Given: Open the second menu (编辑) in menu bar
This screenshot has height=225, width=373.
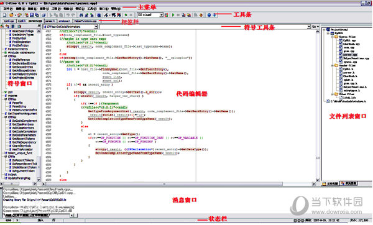Looking at the screenshot, I should coord(21,9).
